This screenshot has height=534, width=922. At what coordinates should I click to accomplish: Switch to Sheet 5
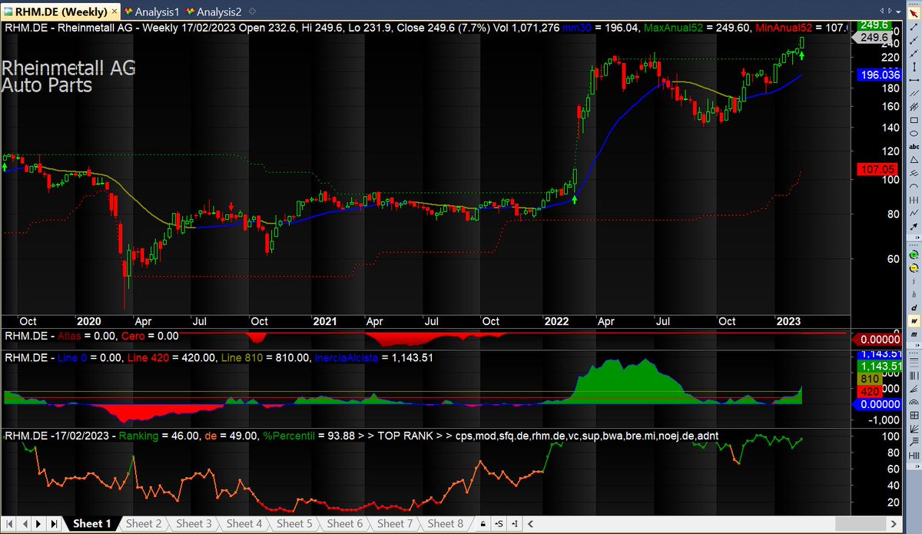[x=294, y=524]
